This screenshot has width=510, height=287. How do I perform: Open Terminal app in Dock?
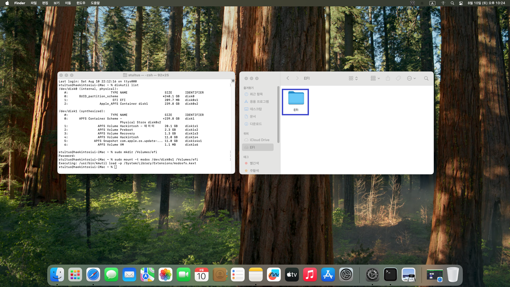pyautogui.click(x=390, y=275)
